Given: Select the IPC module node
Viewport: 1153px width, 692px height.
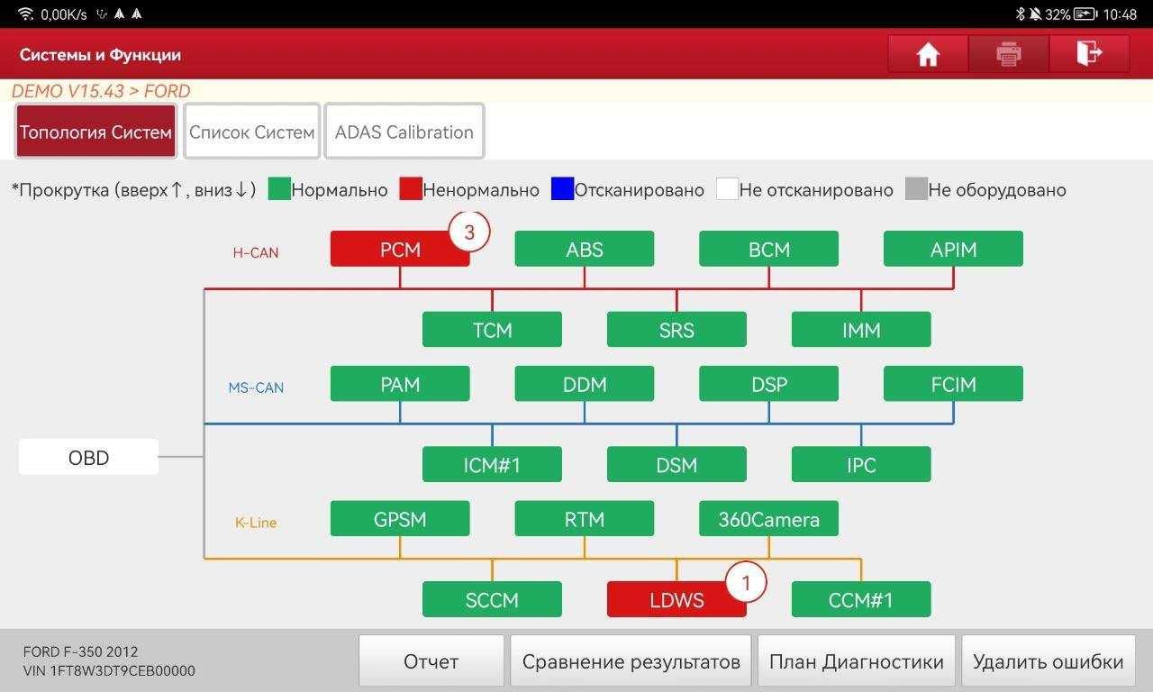Looking at the screenshot, I should (861, 465).
